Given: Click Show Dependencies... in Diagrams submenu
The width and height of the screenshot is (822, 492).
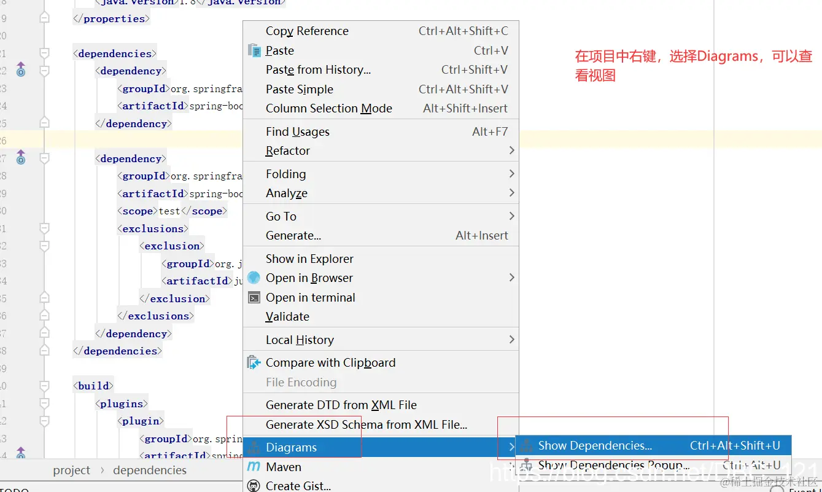Looking at the screenshot, I should [x=653, y=446].
